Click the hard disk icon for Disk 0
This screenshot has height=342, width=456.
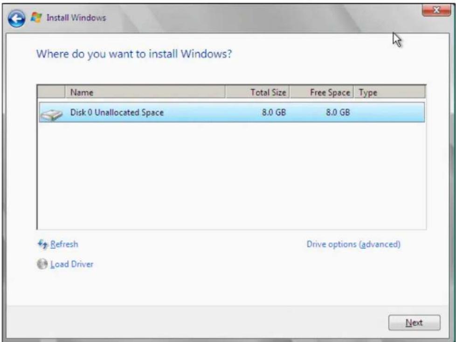pyautogui.click(x=51, y=115)
